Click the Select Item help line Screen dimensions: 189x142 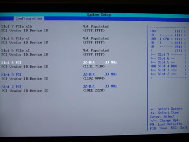[164, 113]
